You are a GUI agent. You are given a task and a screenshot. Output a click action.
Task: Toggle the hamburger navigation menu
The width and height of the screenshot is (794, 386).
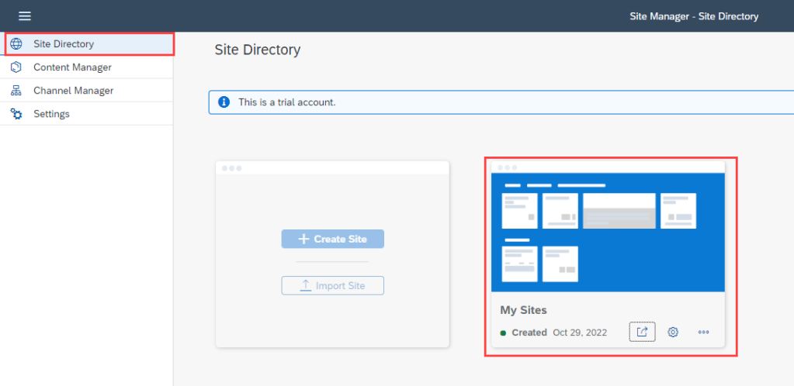pos(25,16)
